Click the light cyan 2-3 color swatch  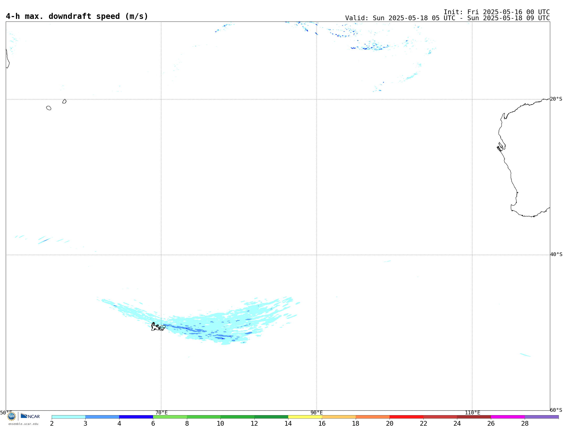[69, 417]
